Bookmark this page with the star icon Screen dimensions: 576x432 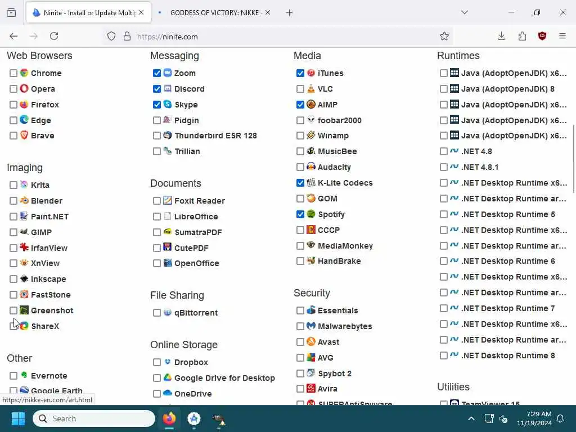pos(444,36)
